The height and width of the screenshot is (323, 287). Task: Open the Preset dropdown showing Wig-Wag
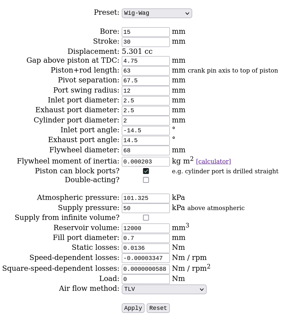point(157,13)
